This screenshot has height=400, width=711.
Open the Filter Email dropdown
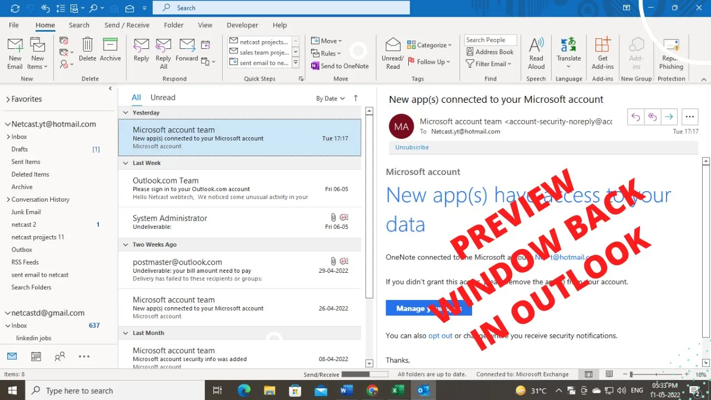click(489, 64)
